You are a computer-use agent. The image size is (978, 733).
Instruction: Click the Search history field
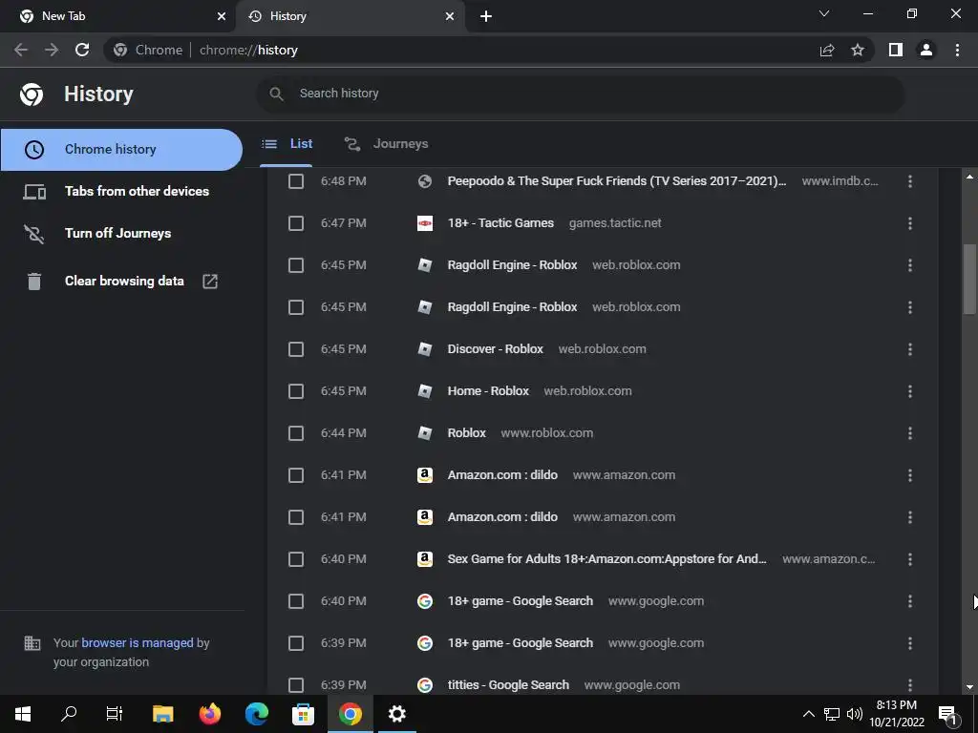(x=580, y=94)
